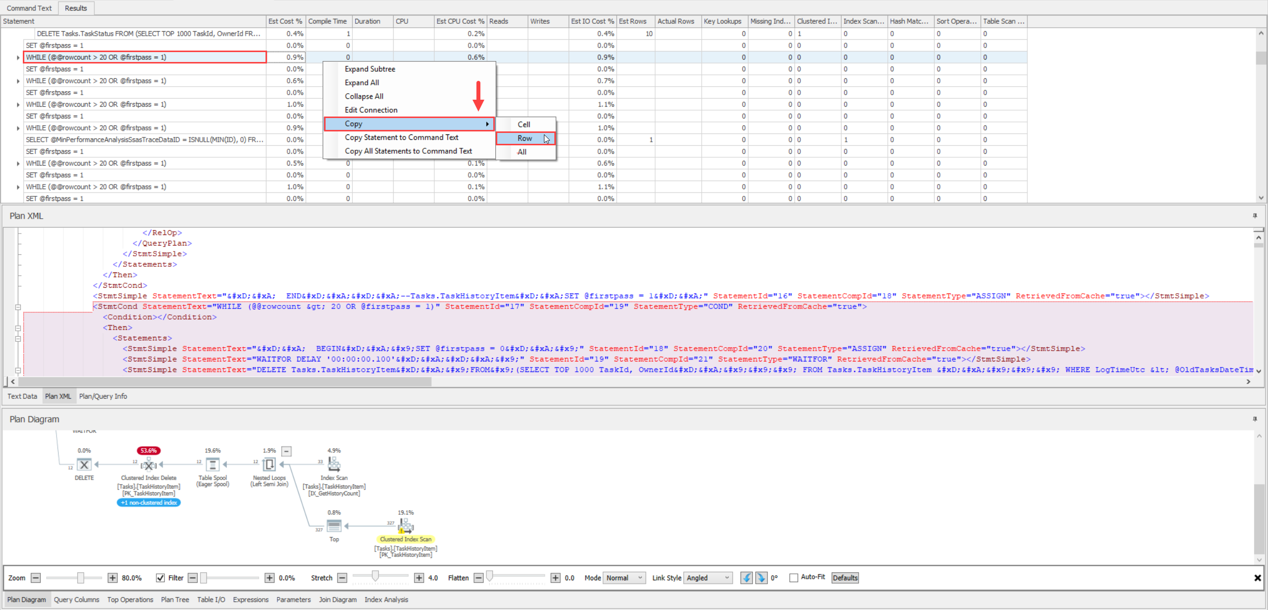Select the Clustered Index Scan operator with warning

pyautogui.click(x=405, y=526)
